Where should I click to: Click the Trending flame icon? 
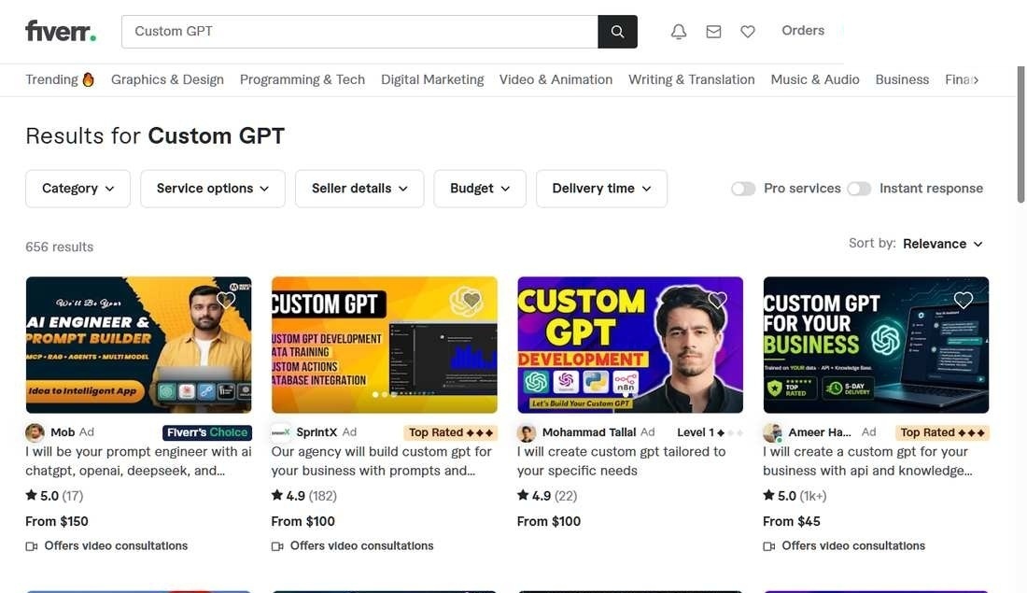[89, 79]
